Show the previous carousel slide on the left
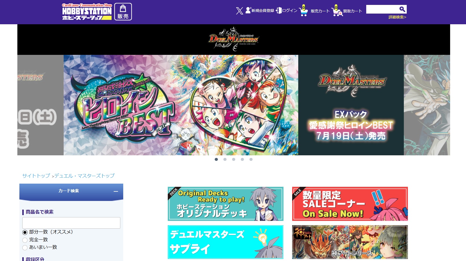466x261 pixels. [40, 105]
